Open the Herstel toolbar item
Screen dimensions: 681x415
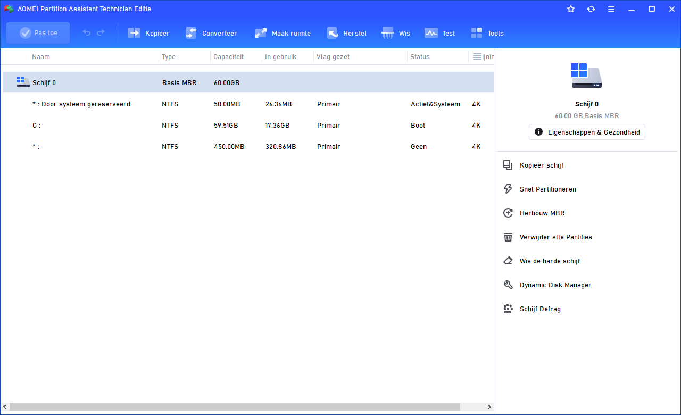click(x=347, y=33)
